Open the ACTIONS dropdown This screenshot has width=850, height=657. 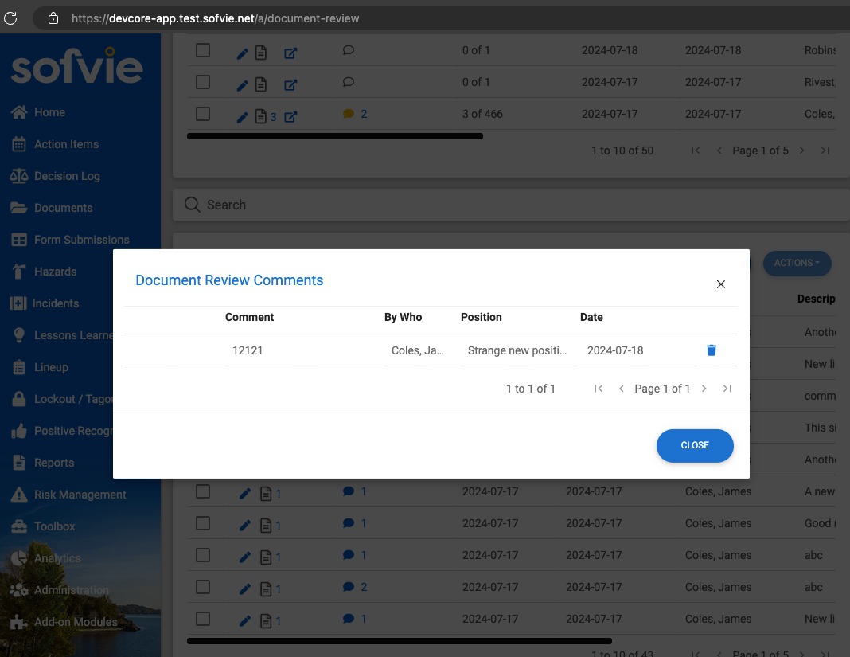(797, 263)
